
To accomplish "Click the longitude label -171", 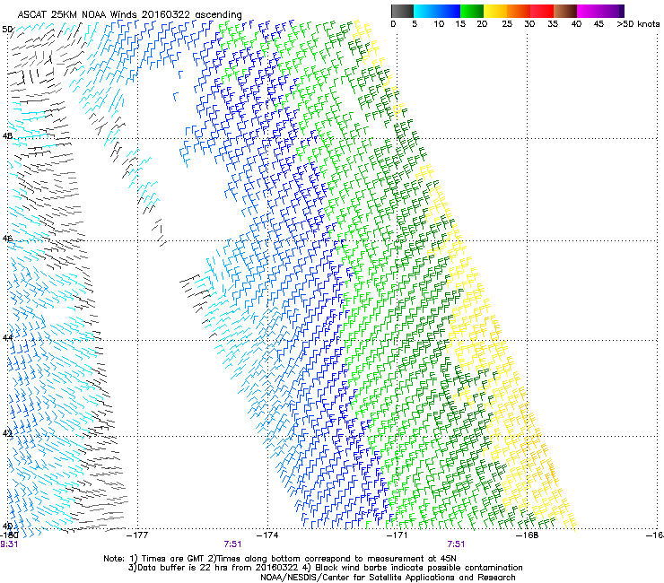I will [398, 535].
